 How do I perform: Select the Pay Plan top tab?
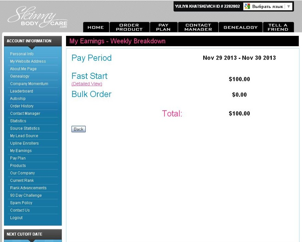coord(163,27)
